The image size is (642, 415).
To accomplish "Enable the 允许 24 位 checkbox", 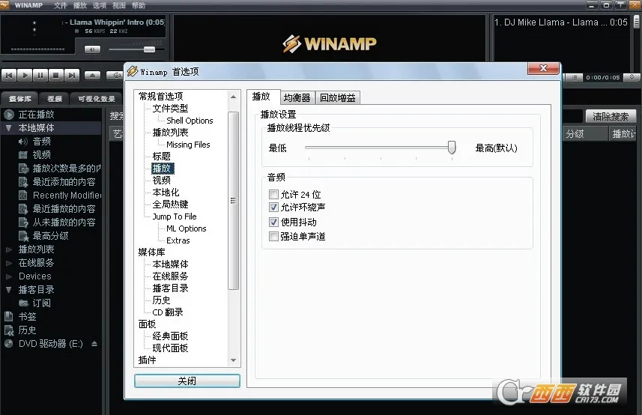I will tap(273, 195).
